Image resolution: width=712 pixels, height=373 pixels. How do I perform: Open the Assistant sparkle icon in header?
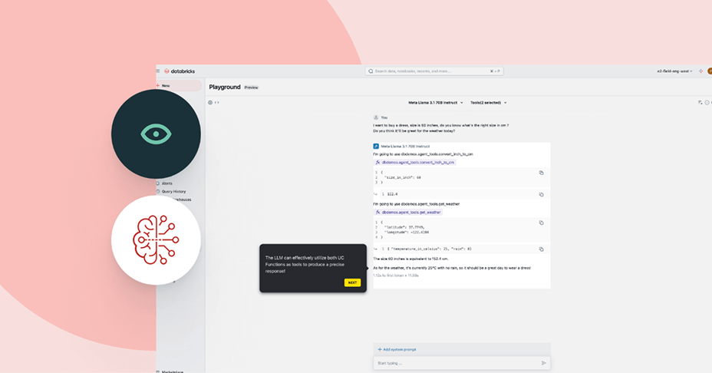coord(701,71)
